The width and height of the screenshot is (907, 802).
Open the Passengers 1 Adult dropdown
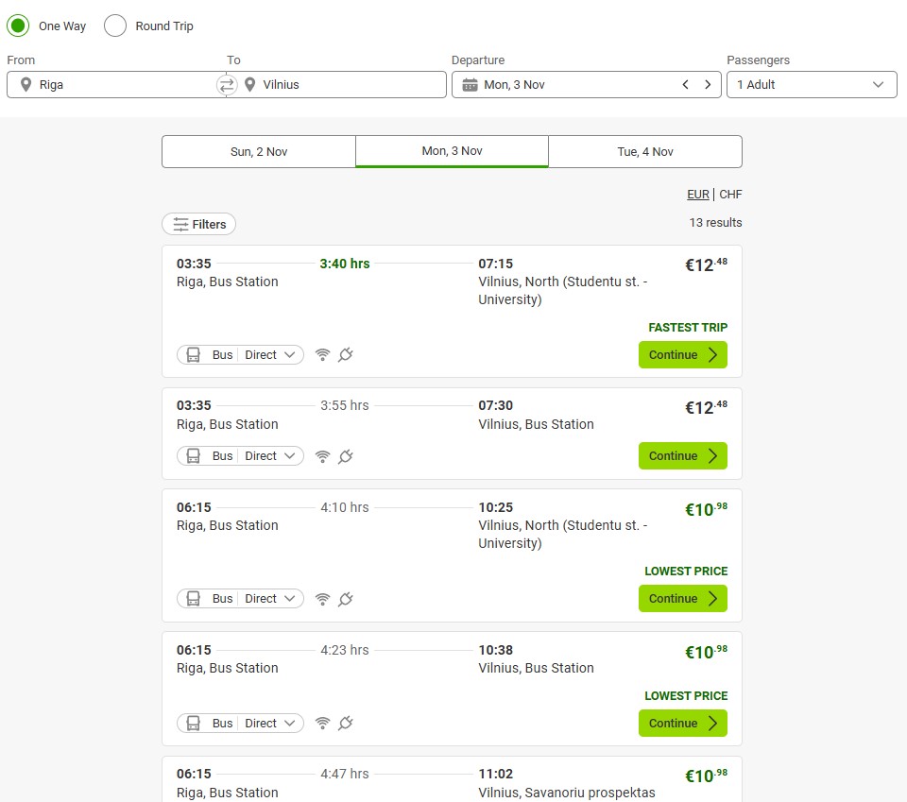(x=811, y=85)
